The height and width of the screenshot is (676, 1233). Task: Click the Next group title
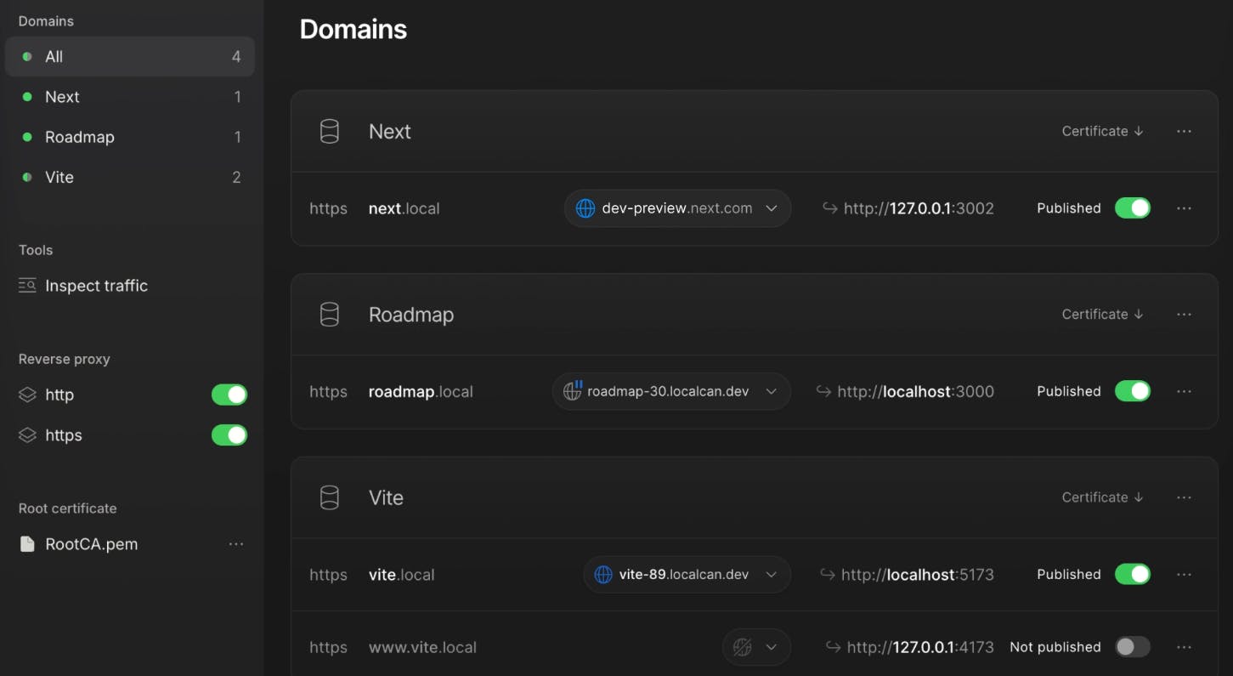tap(390, 131)
